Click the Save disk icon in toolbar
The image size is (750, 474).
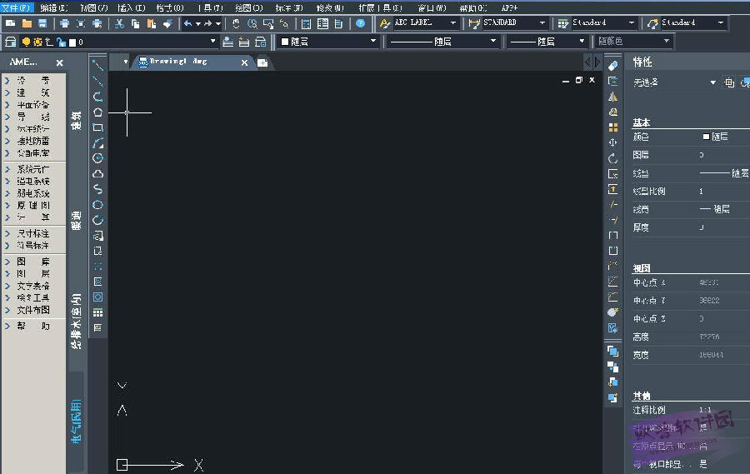click(42, 23)
